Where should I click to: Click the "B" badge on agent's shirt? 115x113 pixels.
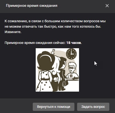click(71, 76)
